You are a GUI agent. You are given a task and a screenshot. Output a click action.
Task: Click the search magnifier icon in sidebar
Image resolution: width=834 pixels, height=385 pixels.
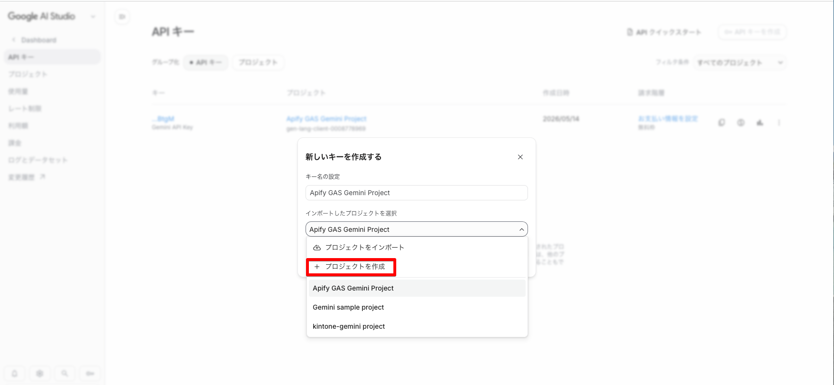[64, 374]
